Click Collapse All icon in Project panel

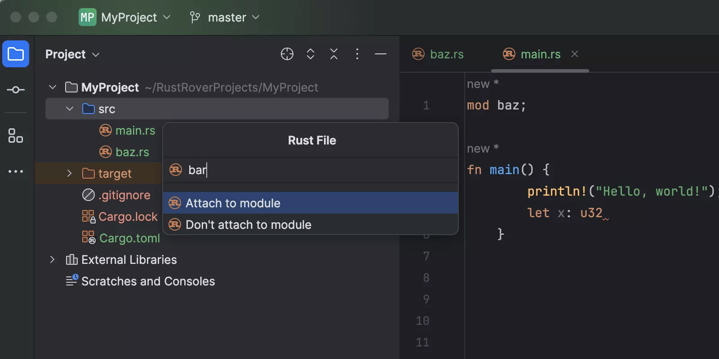(333, 54)
